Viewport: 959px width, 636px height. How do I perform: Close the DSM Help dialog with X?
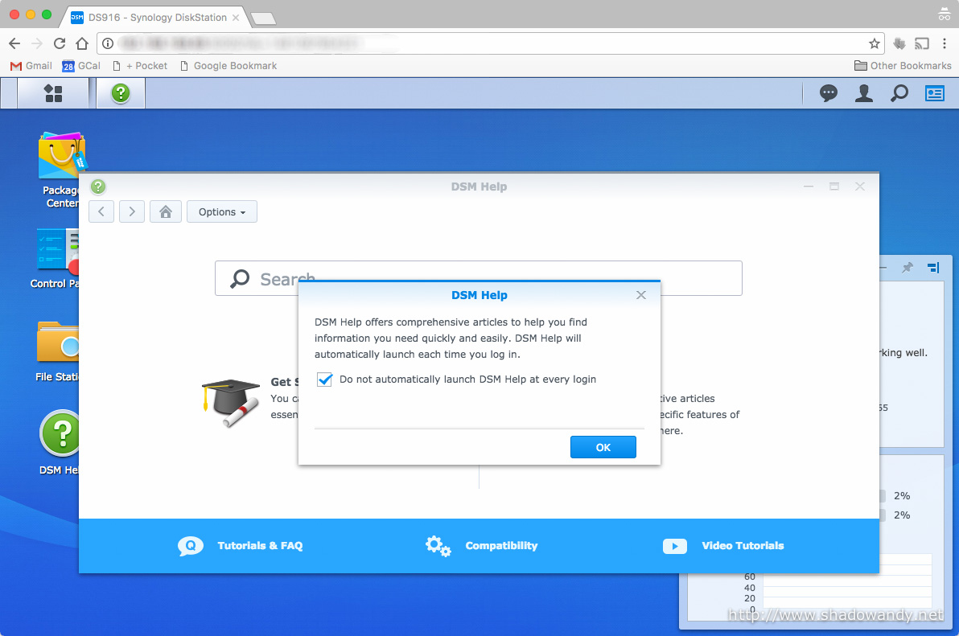pos(641,295)
